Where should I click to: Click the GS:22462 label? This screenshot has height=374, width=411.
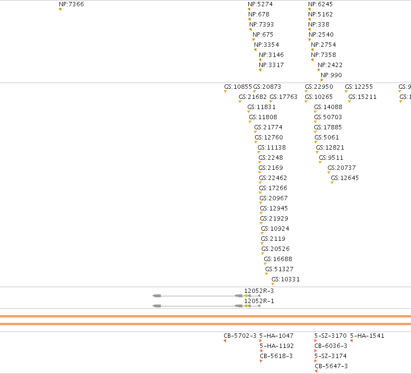[x=273, y=178]
